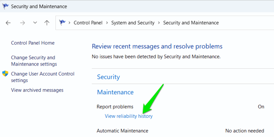Image resolution: width=274 pixels, height=137 pixels.
Task: Click the Security and Maintenance flag title icon
Action: click(x=6, y=6)
